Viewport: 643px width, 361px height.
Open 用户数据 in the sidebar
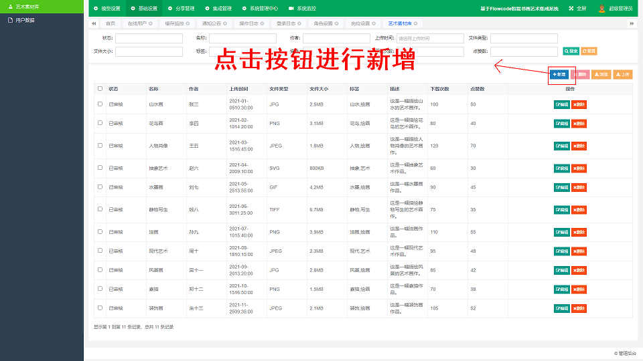click(25, 20)
